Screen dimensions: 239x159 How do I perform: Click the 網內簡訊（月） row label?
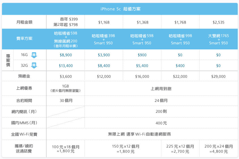(x=24, y=112)
